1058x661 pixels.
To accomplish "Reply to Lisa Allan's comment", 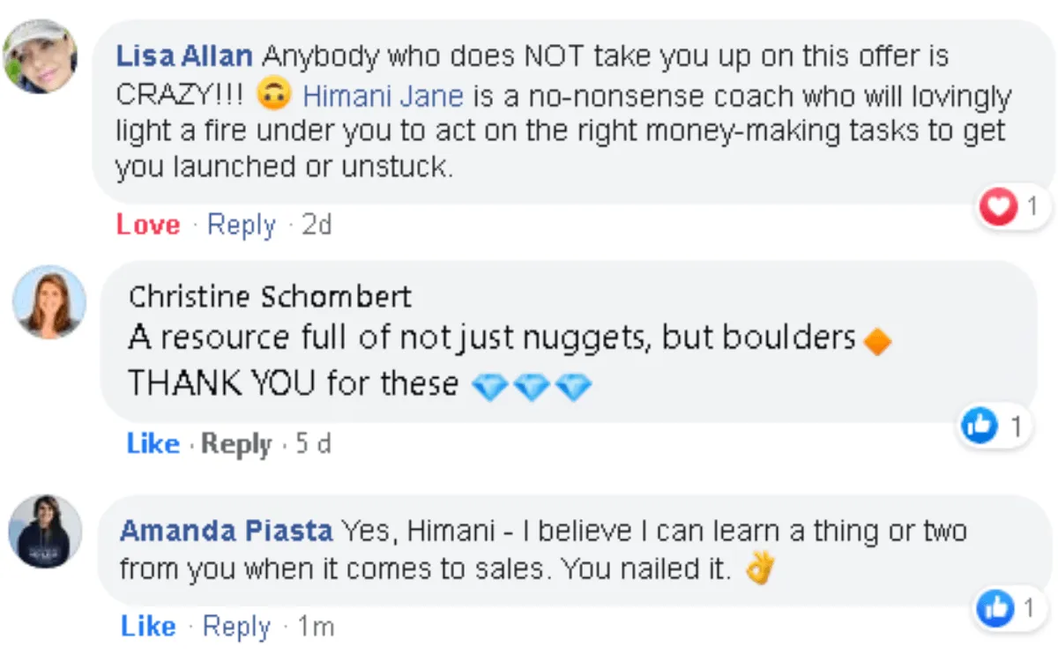I will pos(241,225).
